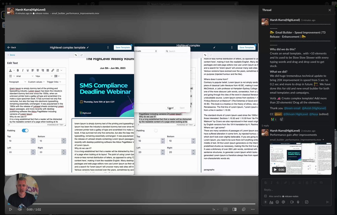Click justify alignment in the Edit Text toolbar
Image resolution: width=337 pixels, height=215 pixels.
point(48,70)
